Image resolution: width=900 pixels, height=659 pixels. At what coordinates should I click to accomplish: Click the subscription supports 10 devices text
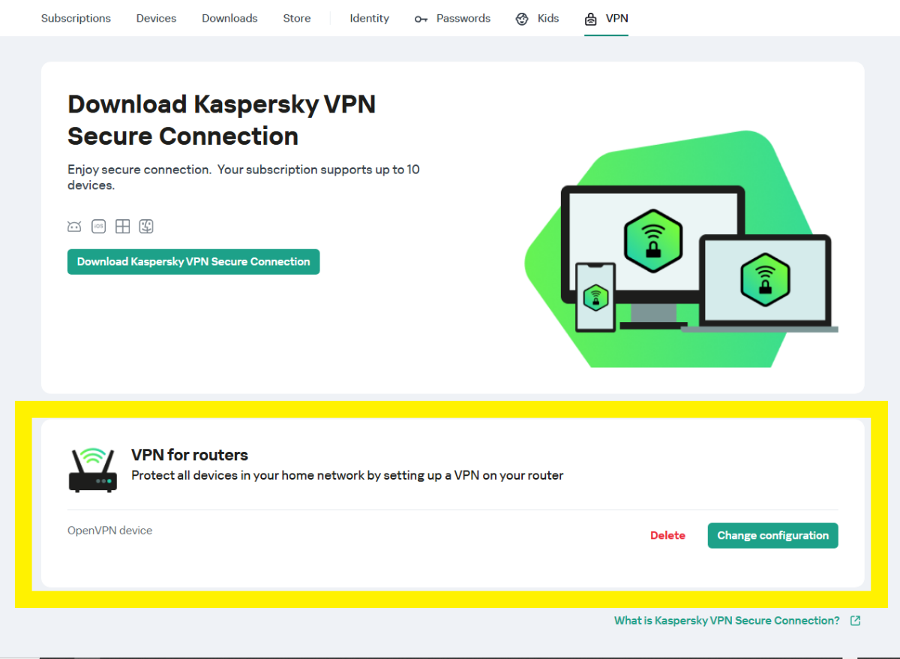click(x=243, y=177)
